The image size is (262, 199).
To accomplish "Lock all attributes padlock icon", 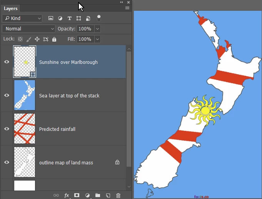I will [54, 39].
